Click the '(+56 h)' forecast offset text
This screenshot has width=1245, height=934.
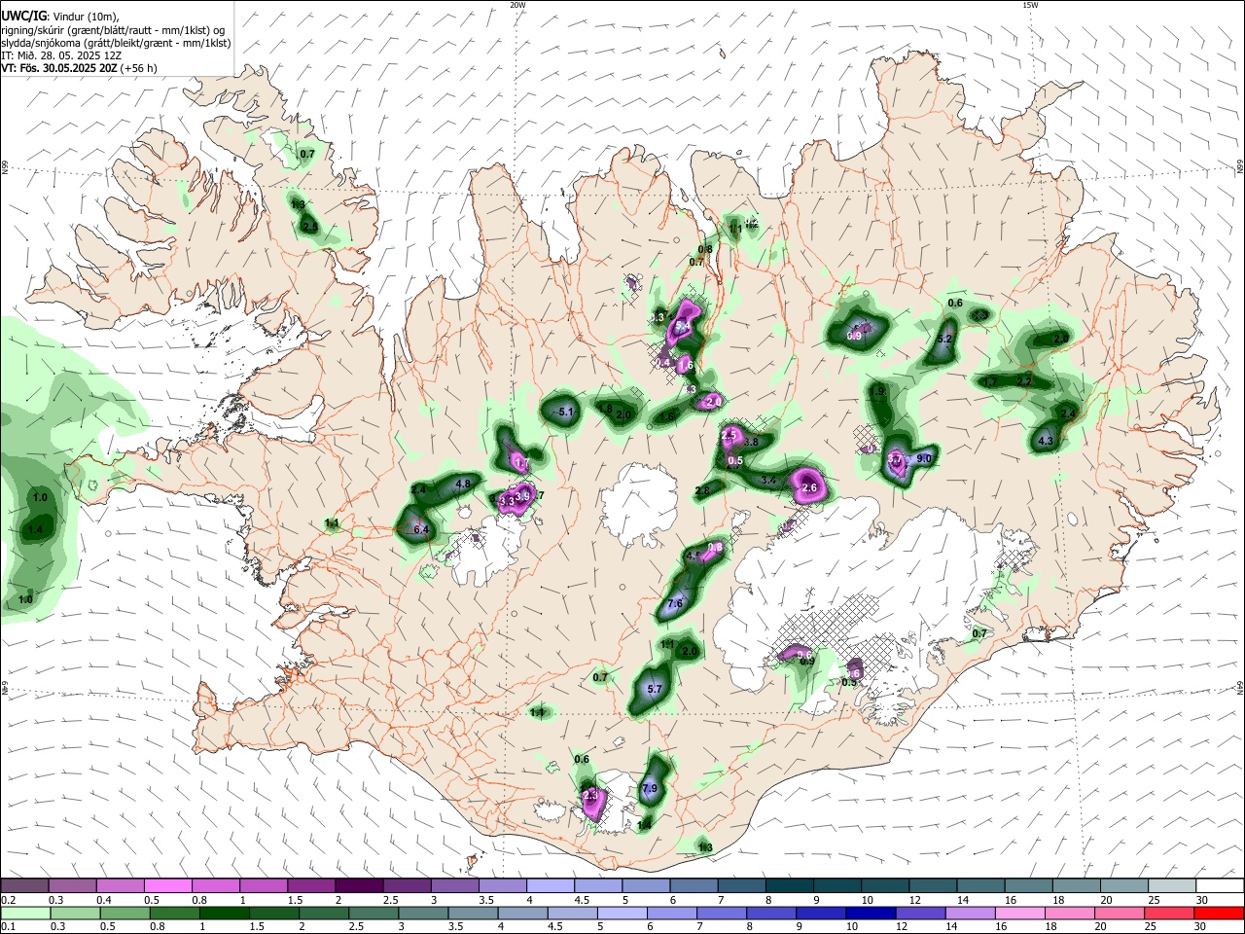click(139, 68)
